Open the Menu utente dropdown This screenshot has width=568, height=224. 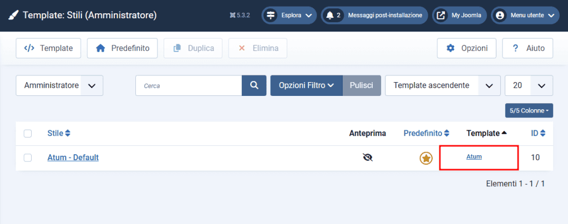[525, 15]
